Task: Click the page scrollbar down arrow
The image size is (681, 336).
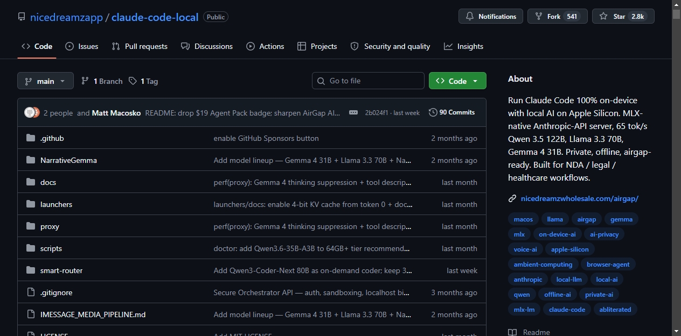Action: tap(676, 331)
